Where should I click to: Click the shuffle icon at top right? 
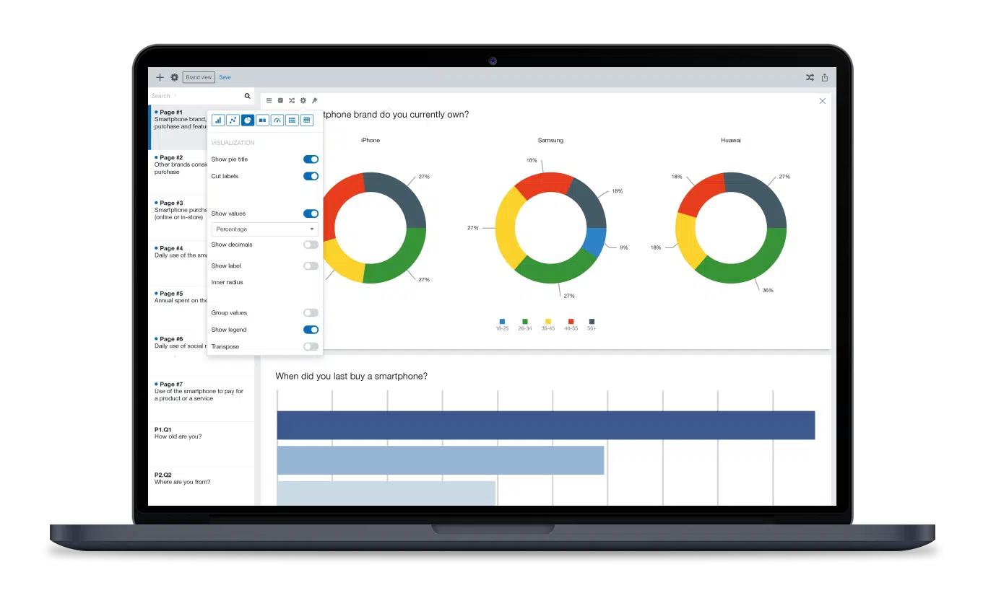(810, 77)
